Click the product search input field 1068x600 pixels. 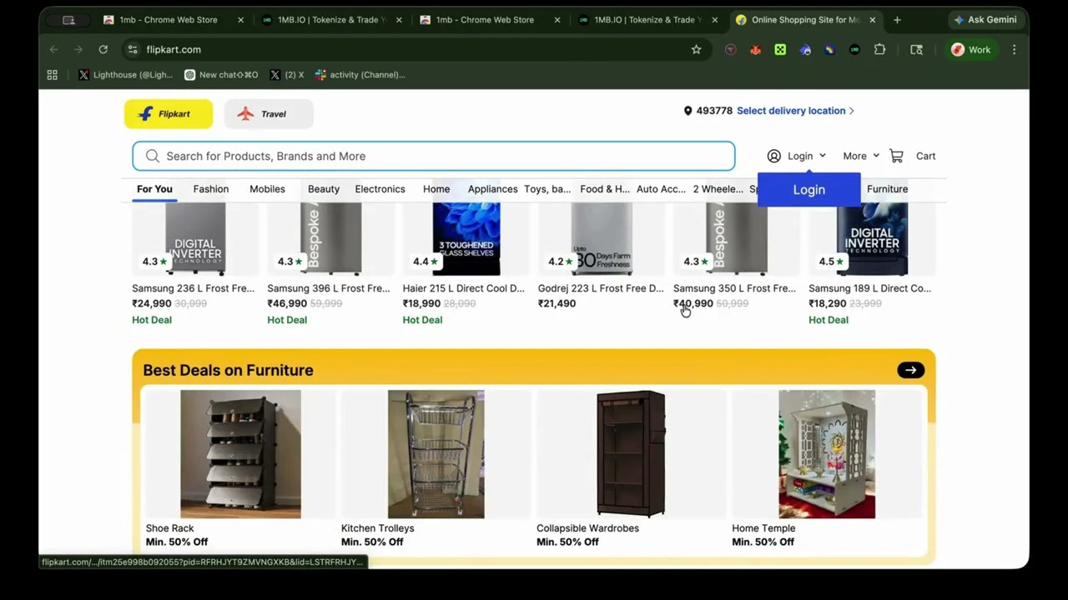pos(433,156)
